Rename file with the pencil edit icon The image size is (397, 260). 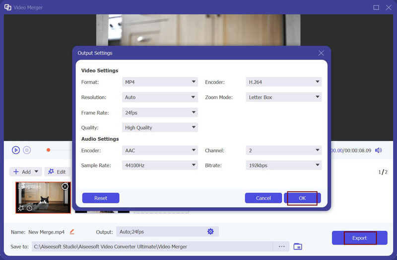pyautogui.click(x=72, y=232)
